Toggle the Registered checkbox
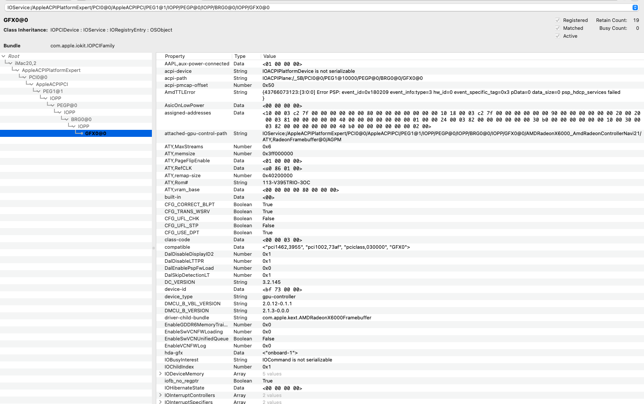 tap(558, 20)
